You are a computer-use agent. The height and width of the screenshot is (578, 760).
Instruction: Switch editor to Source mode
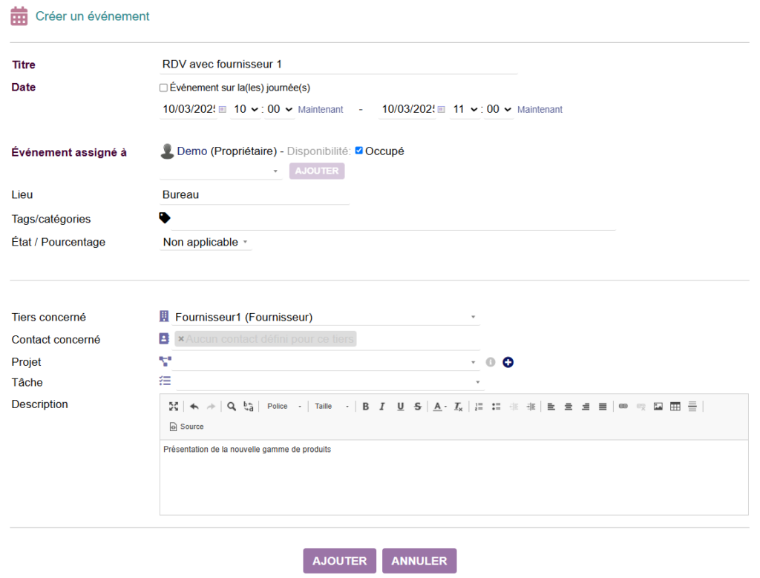coord(187,427)
